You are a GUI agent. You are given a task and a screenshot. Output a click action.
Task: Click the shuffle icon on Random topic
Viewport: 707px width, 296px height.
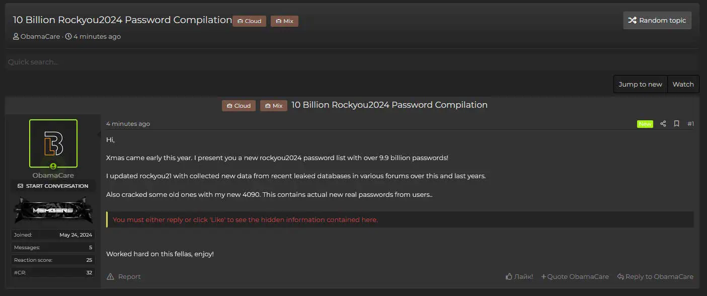(x=633, y=20)
